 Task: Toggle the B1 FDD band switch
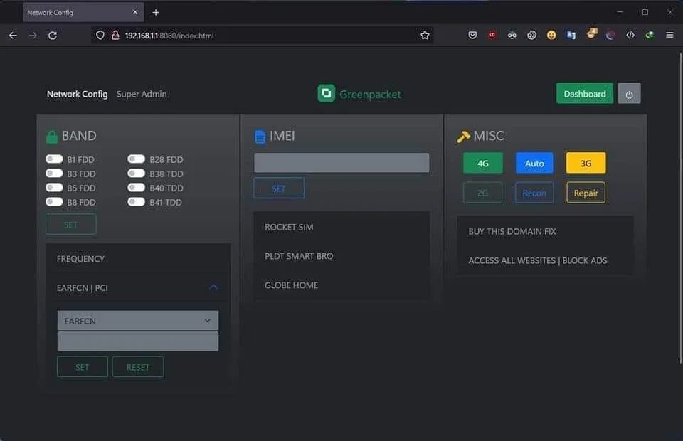point(54,159)
